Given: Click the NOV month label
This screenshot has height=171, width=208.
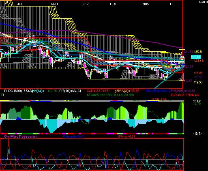Looking at the screenshot, I should 146,4.
